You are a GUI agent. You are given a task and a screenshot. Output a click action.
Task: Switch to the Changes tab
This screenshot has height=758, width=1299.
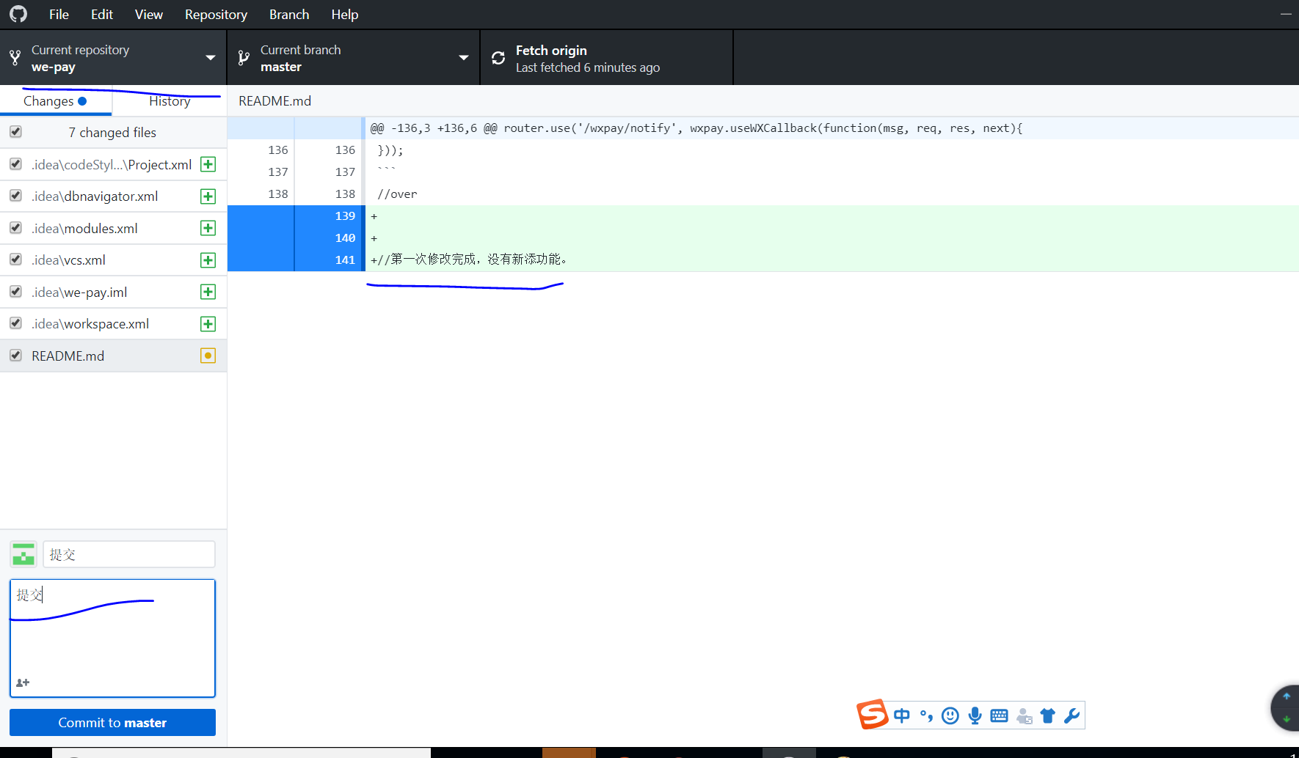click(56, 101)
